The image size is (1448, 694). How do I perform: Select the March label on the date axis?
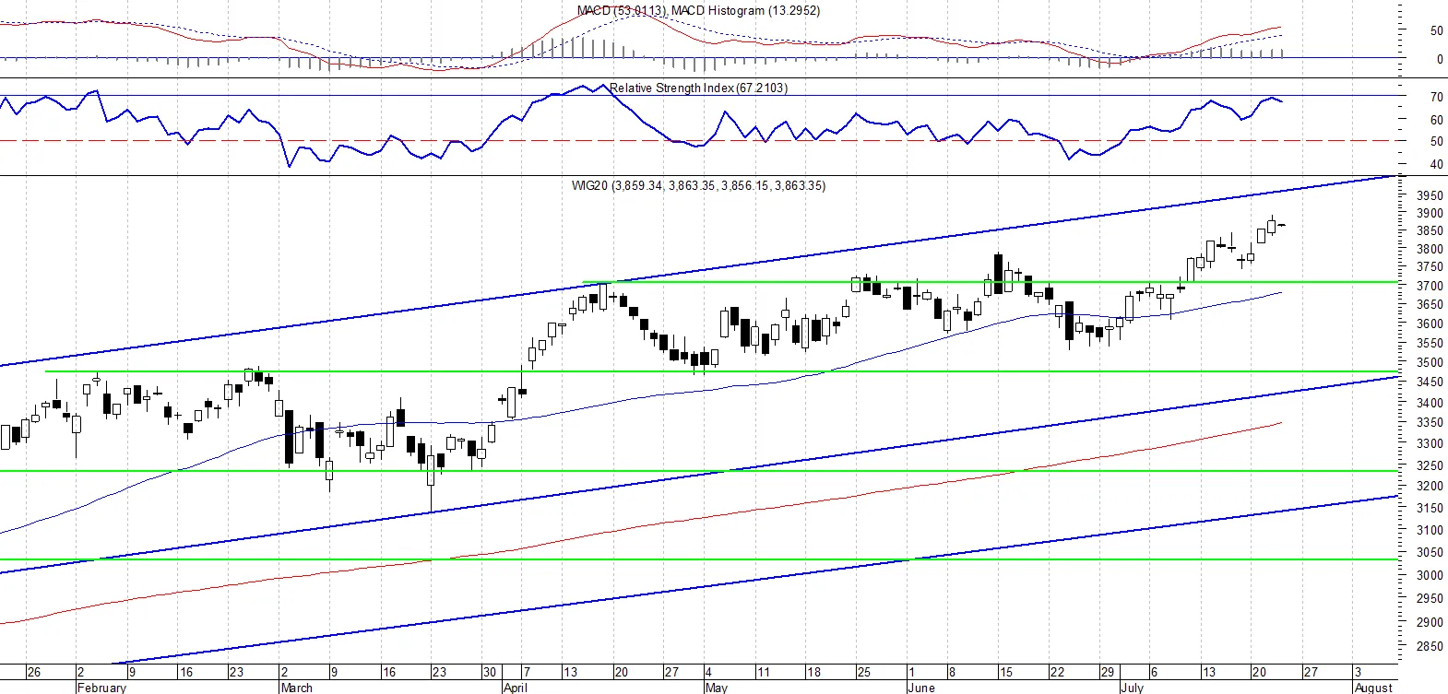297,688
